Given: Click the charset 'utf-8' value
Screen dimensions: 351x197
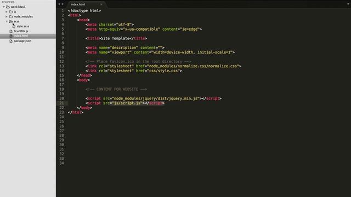Looking at the screenshot, I should click(x=124, y=25).
